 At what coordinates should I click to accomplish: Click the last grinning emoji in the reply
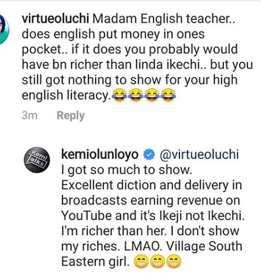point(174,262)
